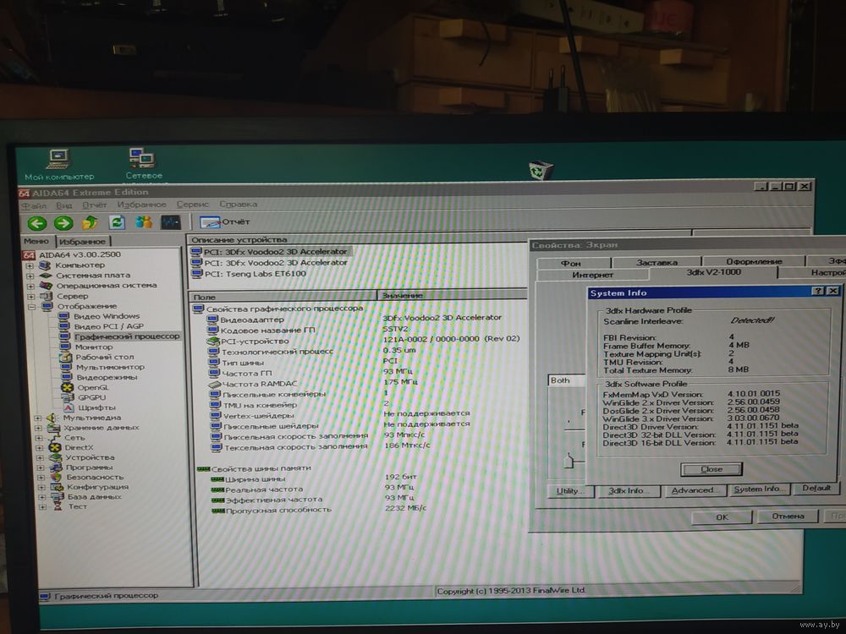Open the Сервис menu
This screenshot has height=634, width=846.
click(x=193, y=205)
